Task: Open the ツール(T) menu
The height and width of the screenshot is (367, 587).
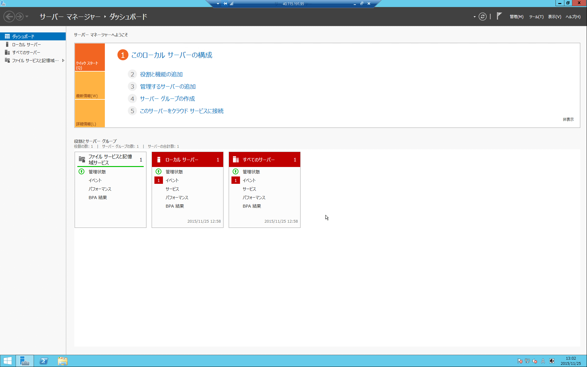Action: pyautogui.click(x=536, y=17)
